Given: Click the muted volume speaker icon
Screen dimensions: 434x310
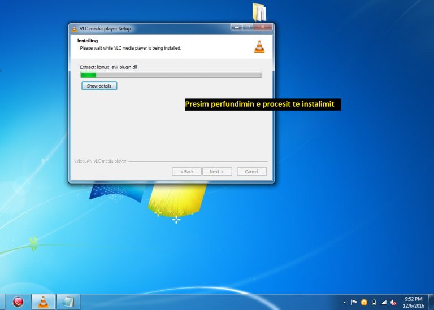Looking at the screenshot, I should 393,303.
